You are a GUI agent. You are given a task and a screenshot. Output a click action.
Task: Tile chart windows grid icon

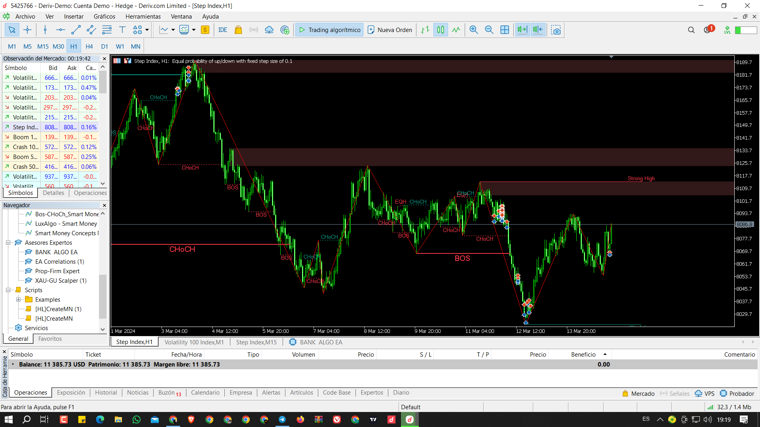pyautogui.click(x=505, y=30)
